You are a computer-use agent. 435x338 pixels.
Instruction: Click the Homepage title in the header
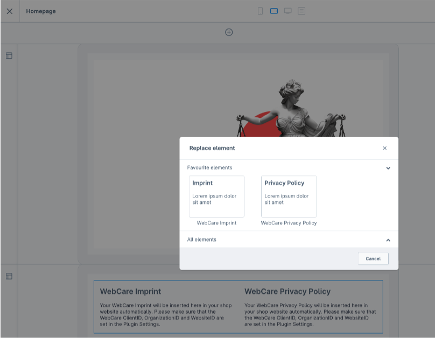[x=41, y=11]
